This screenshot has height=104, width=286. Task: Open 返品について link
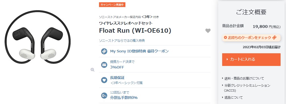[234, 98]
